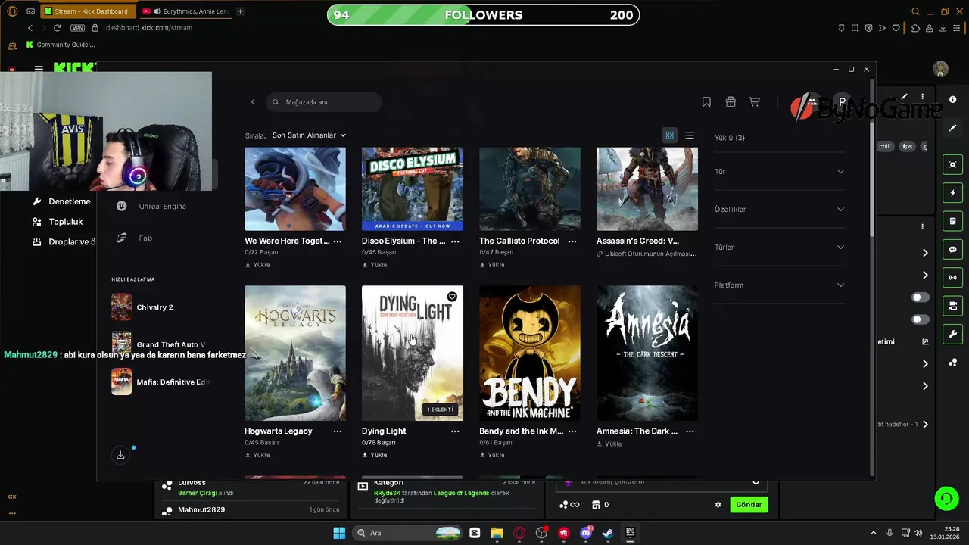Viewport: 969px width, 545px height.
Task: Install Disco Elysium via Yükle
Action: coord(375,265)
